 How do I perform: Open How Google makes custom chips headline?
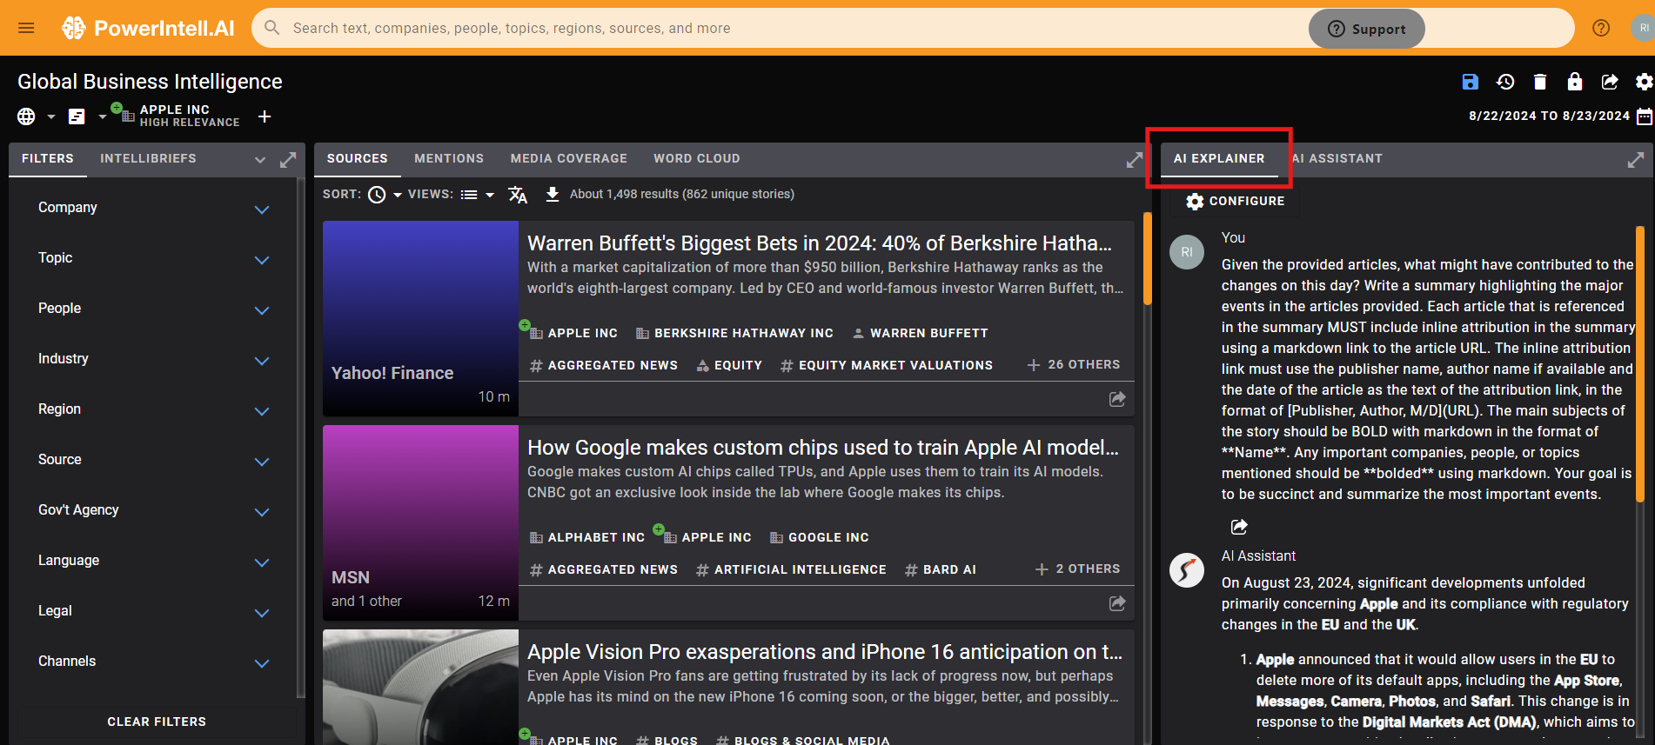pyautogui.click(x=823, y=447)
